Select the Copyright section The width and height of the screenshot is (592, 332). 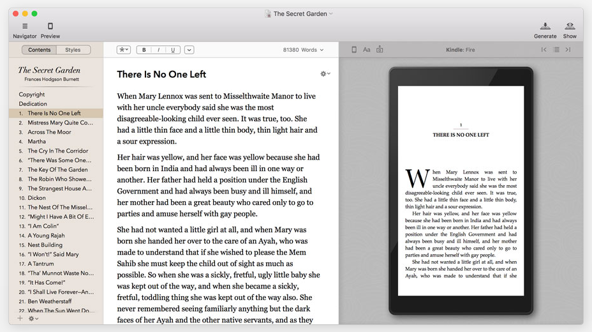(32, 94)
